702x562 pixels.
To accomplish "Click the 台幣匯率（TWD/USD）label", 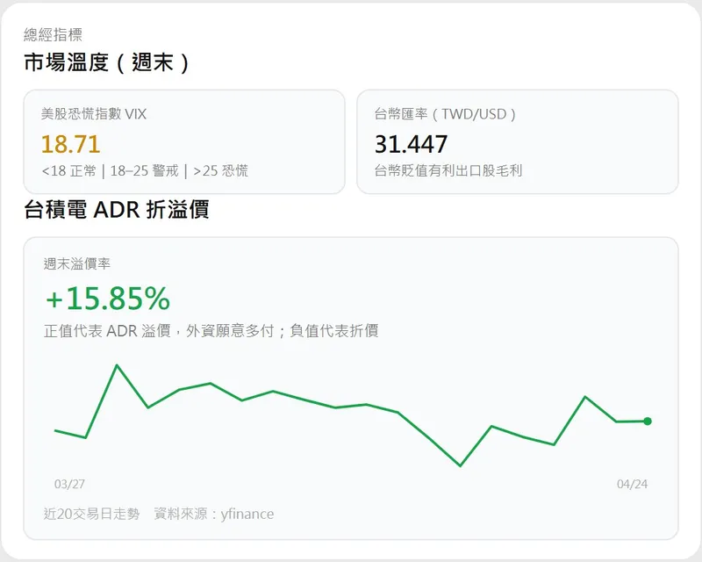I will (445, 114).
